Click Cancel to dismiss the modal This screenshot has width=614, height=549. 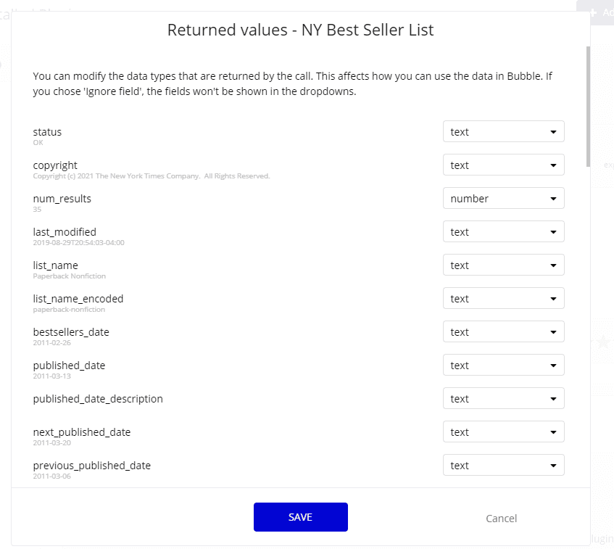coord(501,518)
